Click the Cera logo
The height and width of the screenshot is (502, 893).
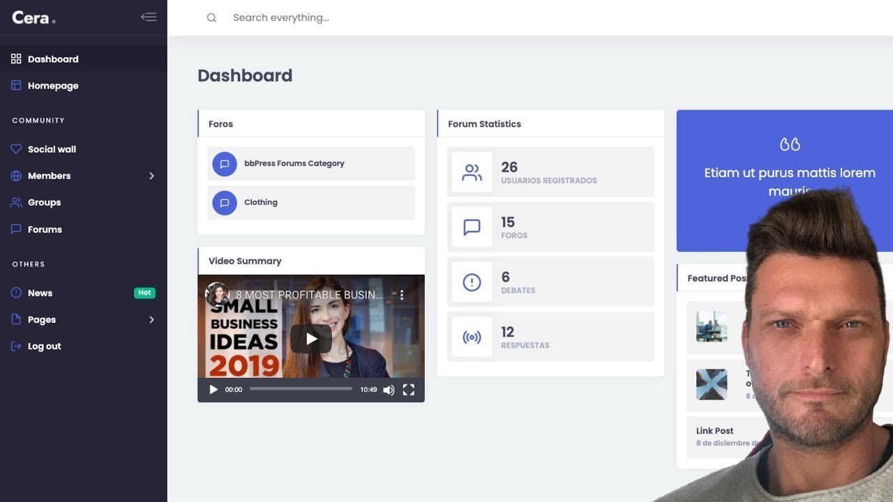33,17
